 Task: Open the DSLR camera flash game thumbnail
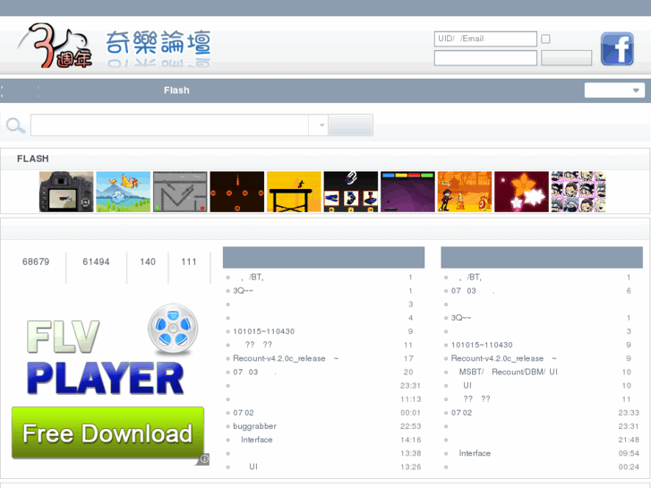coord(66,192)
